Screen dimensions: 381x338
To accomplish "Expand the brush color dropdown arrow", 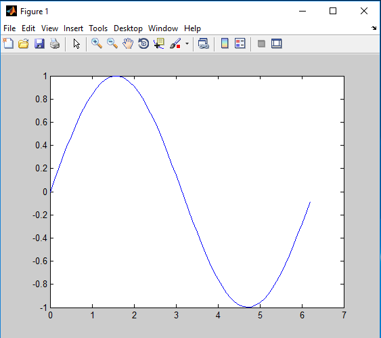I will coord(187,44).
